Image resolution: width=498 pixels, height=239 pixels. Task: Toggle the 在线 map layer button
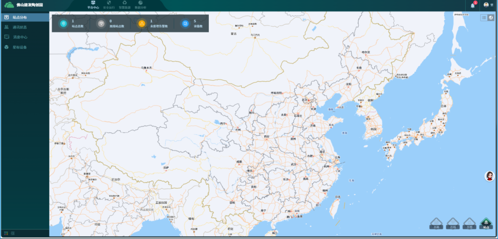453,224
